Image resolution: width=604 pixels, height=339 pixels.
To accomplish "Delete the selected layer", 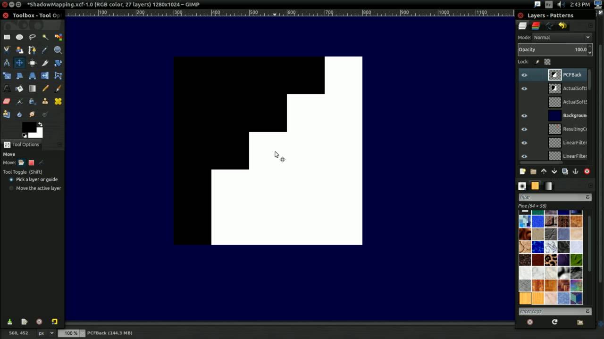I will (x=587, y=171).
